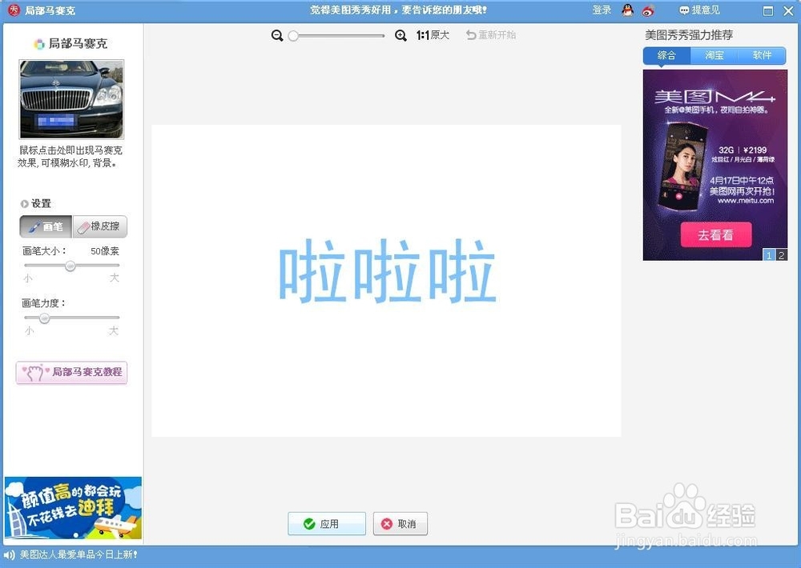Click the mosaic car preview thumbnail
This screenshot has width=801, height=568.
[72, 98]
